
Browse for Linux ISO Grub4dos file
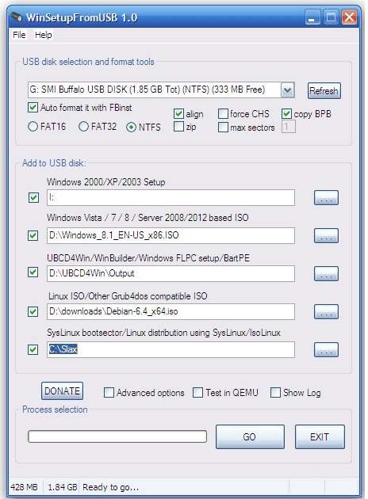[x=326, y=311]
